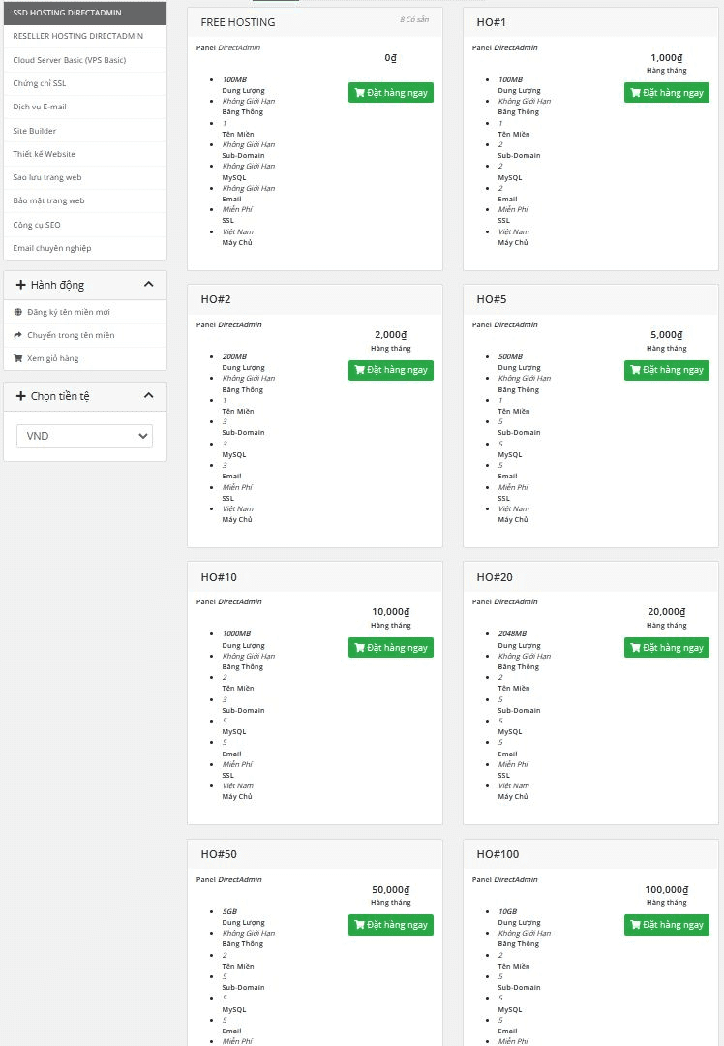This screenshot has width=724, height=1046.
Task: Click the share arrow icon for Chuyển trong tên miền
Action: click(x=18, y=335)
